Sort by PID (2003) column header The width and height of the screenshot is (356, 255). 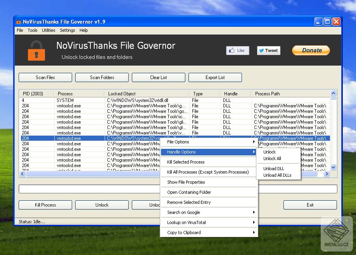(x=36, y=94)
